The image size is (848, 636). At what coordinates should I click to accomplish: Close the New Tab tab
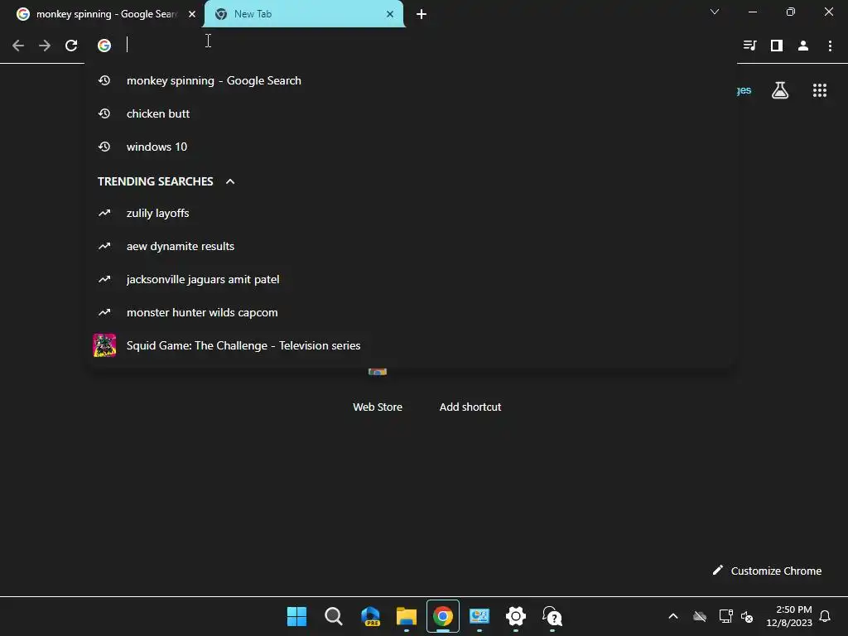tap(390, 14)
